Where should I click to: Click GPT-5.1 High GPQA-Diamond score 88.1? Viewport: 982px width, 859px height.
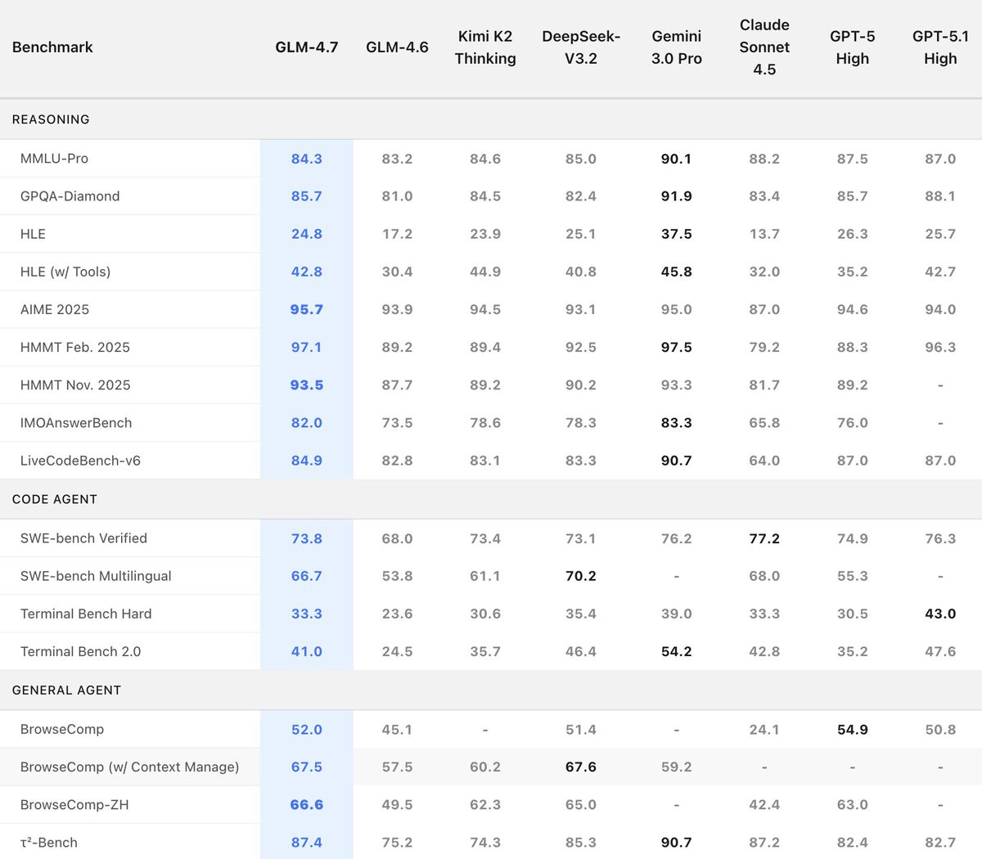tap(940, 196)
